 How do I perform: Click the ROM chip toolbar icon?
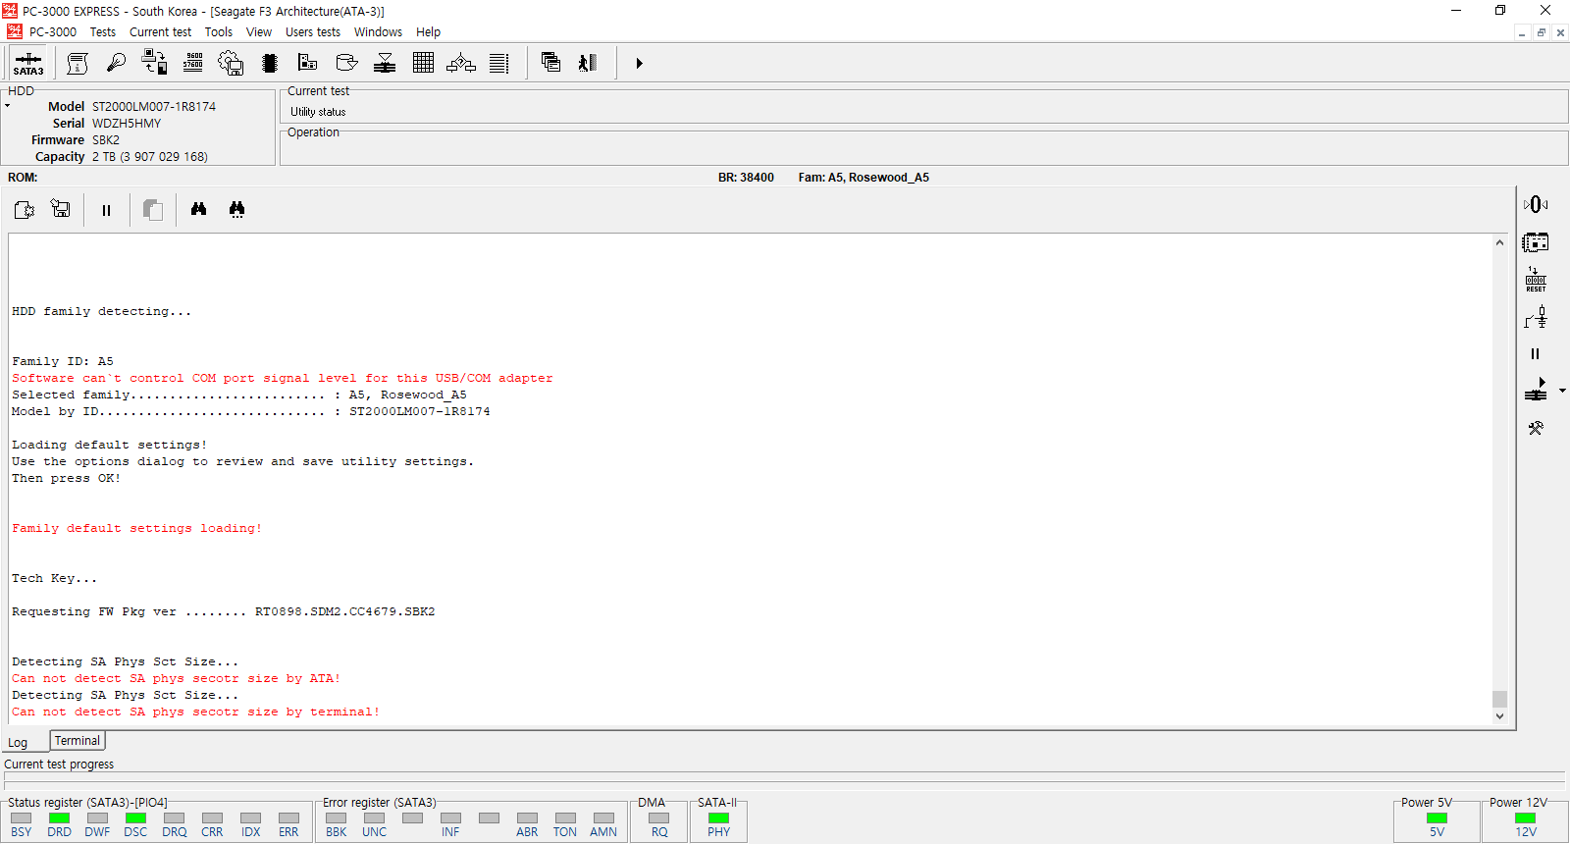pos(270,64)
